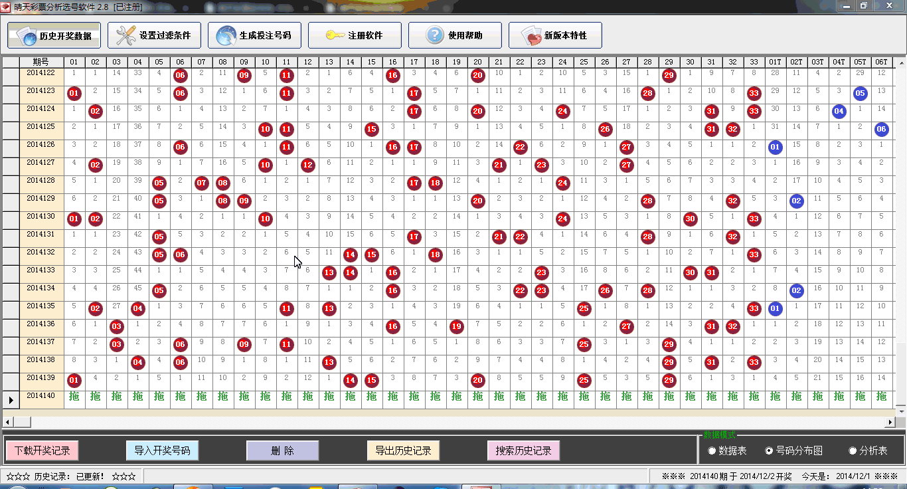
Task: Click the app icon in title bar
Action: (7, 6)
